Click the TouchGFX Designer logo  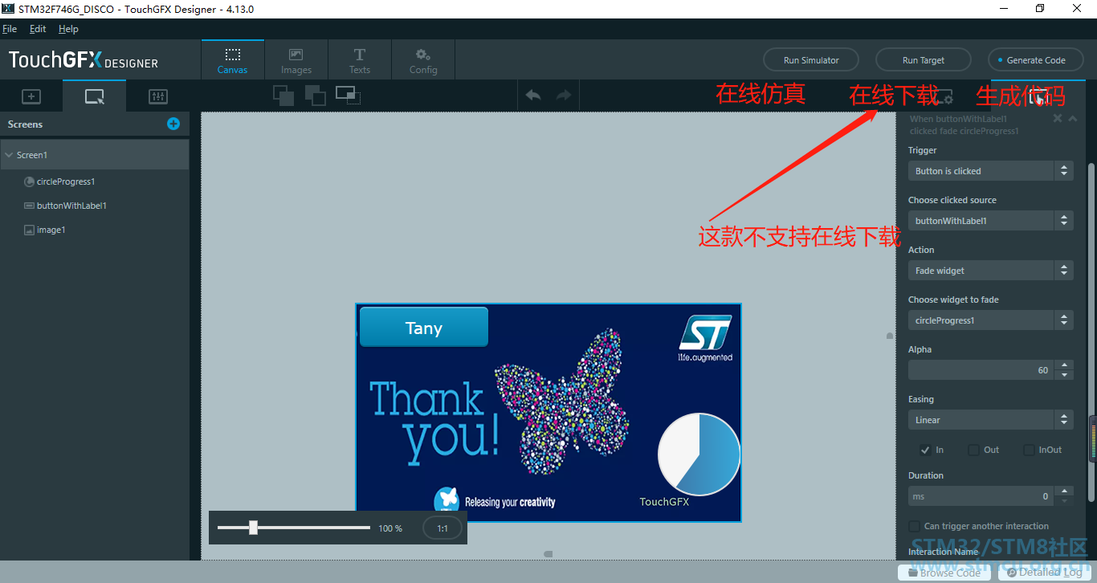click(x=84, y=60)
